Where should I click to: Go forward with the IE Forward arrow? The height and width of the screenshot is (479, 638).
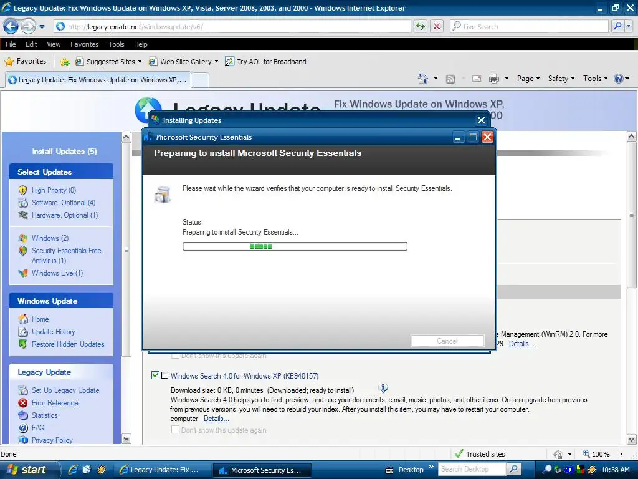(28, 27)
